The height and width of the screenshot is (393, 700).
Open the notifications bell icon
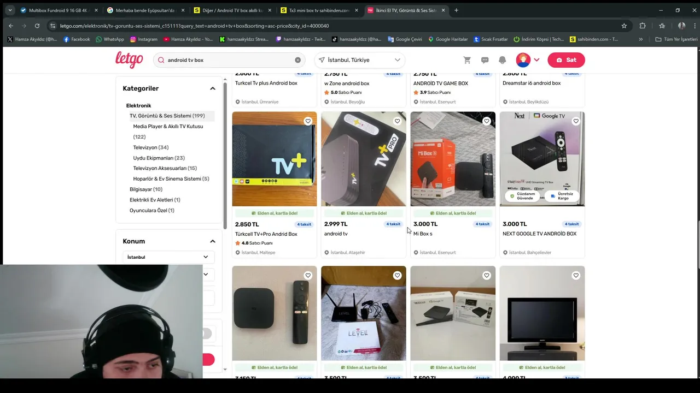[502, 60]
